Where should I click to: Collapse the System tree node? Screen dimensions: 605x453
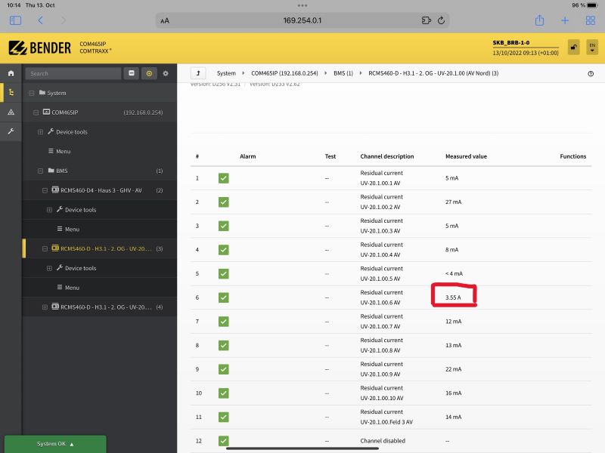pyautogui.click(x=32, y=93)
